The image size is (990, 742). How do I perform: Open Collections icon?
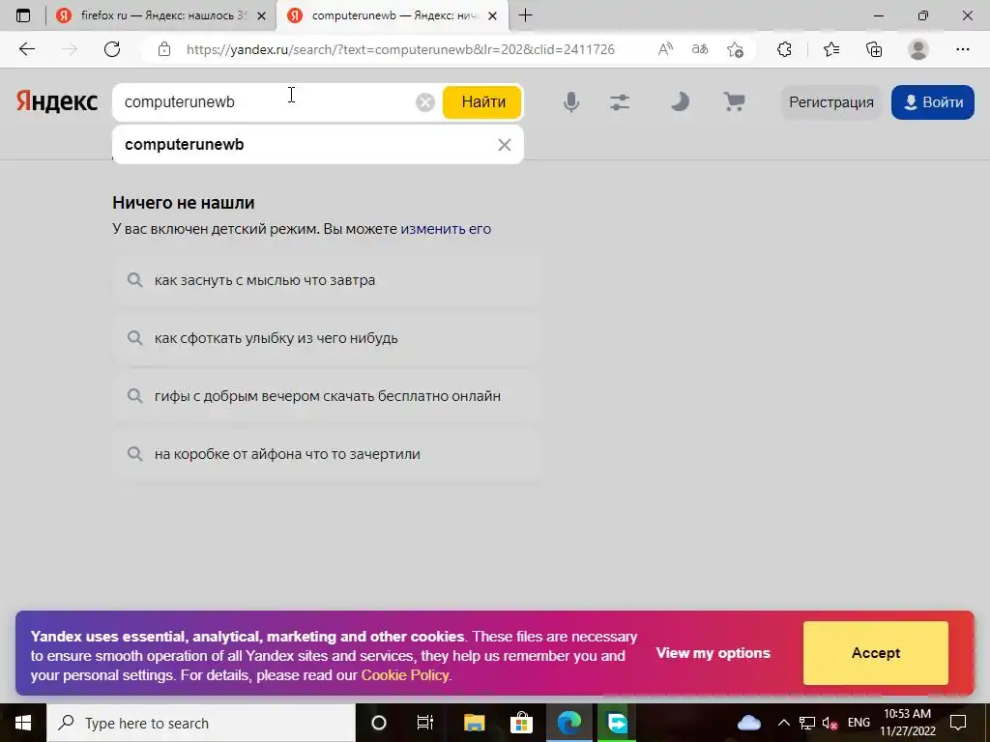click(874, 49)
